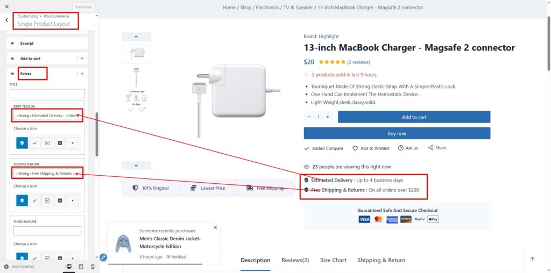Click the gallery thumbnails down arrow

[136, 166]
